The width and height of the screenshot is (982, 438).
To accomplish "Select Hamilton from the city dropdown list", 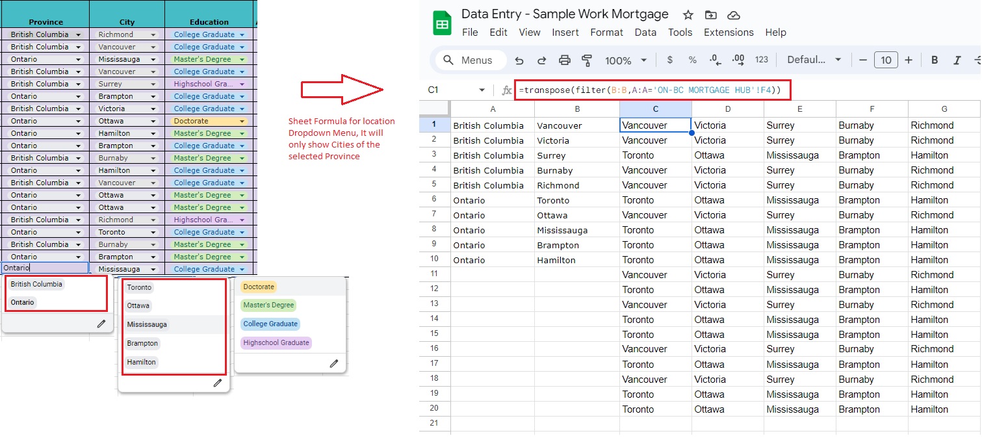I will tap(142, 362).
